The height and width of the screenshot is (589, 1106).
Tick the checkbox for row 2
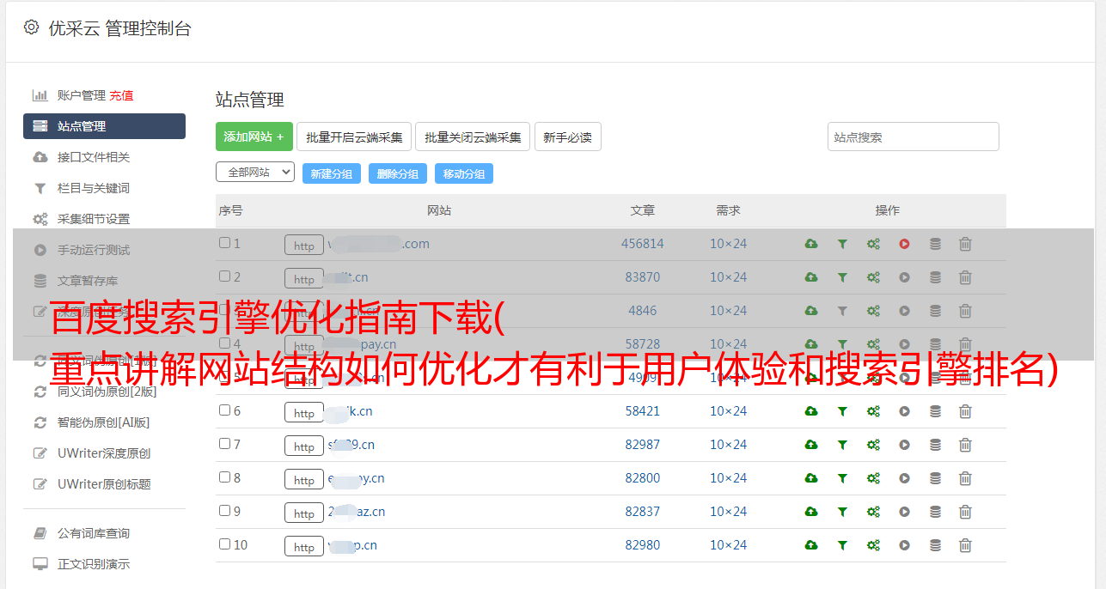click(224, 276)
